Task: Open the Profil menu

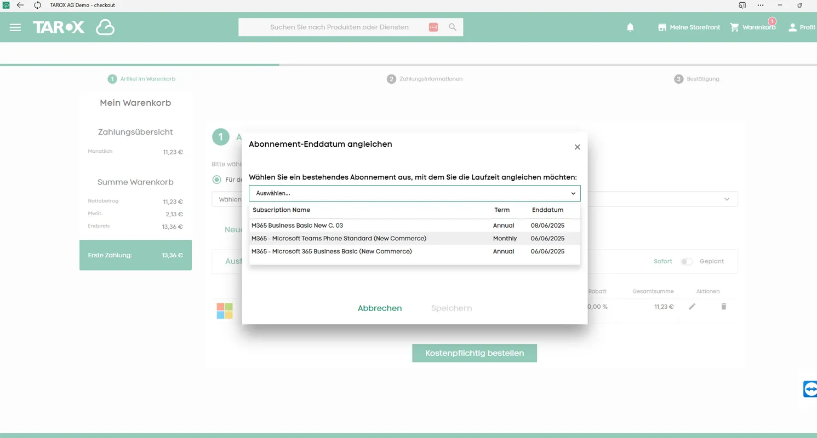Action: pyautogui.click(x=801, y=27)
